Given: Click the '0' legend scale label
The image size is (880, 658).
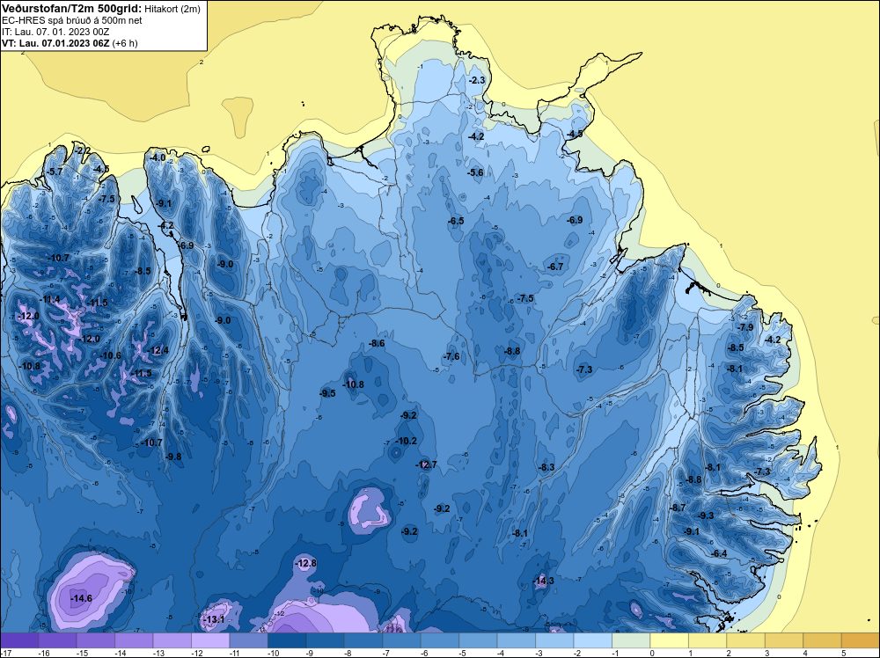Looking at the screenshot, I should (652, 653).
